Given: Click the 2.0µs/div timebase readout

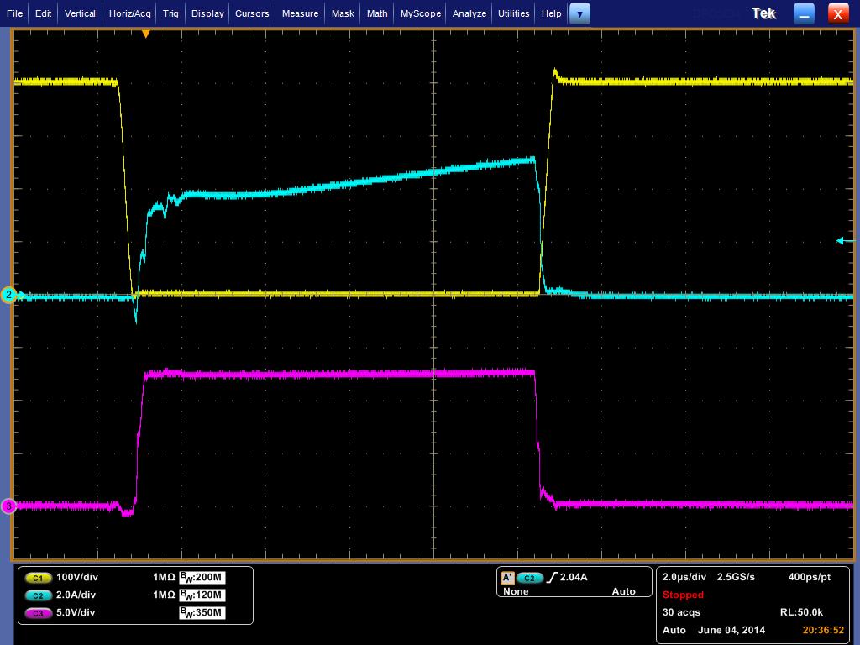Looking at the screenshot, I should click(684, 578).
